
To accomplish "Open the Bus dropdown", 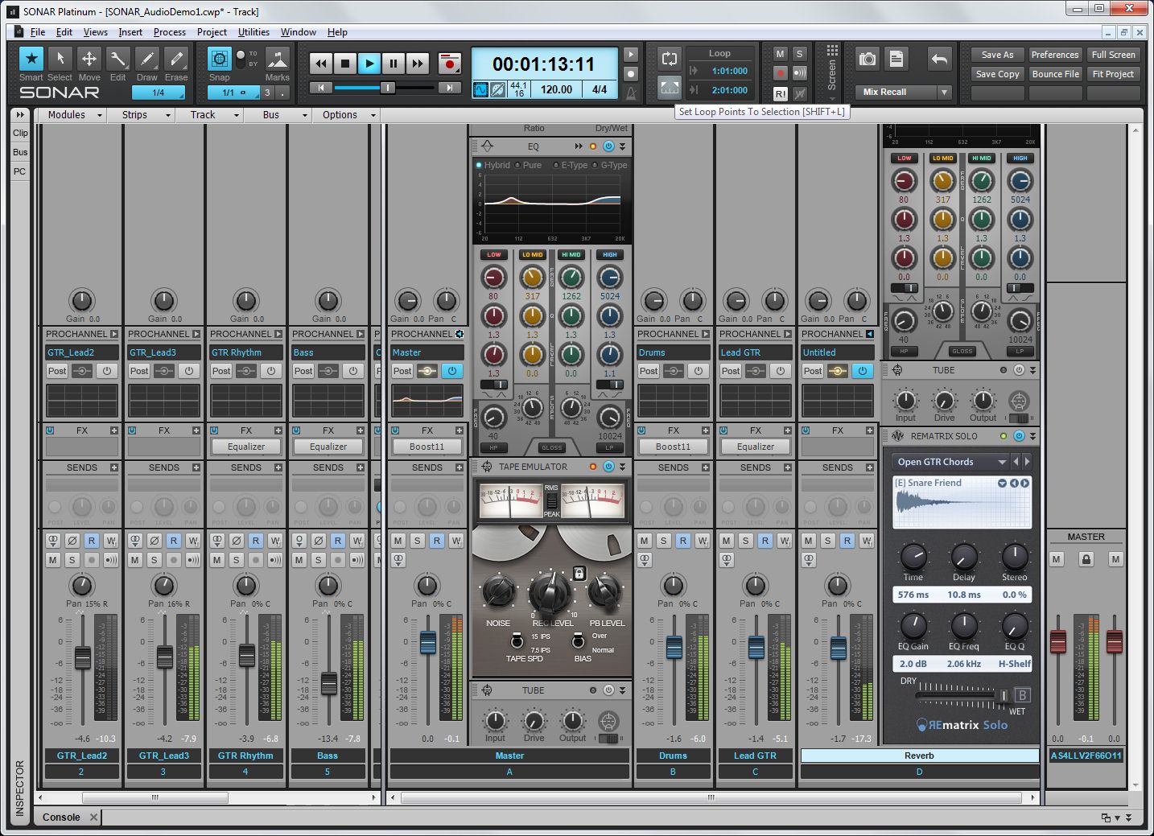I will [279, 115].
